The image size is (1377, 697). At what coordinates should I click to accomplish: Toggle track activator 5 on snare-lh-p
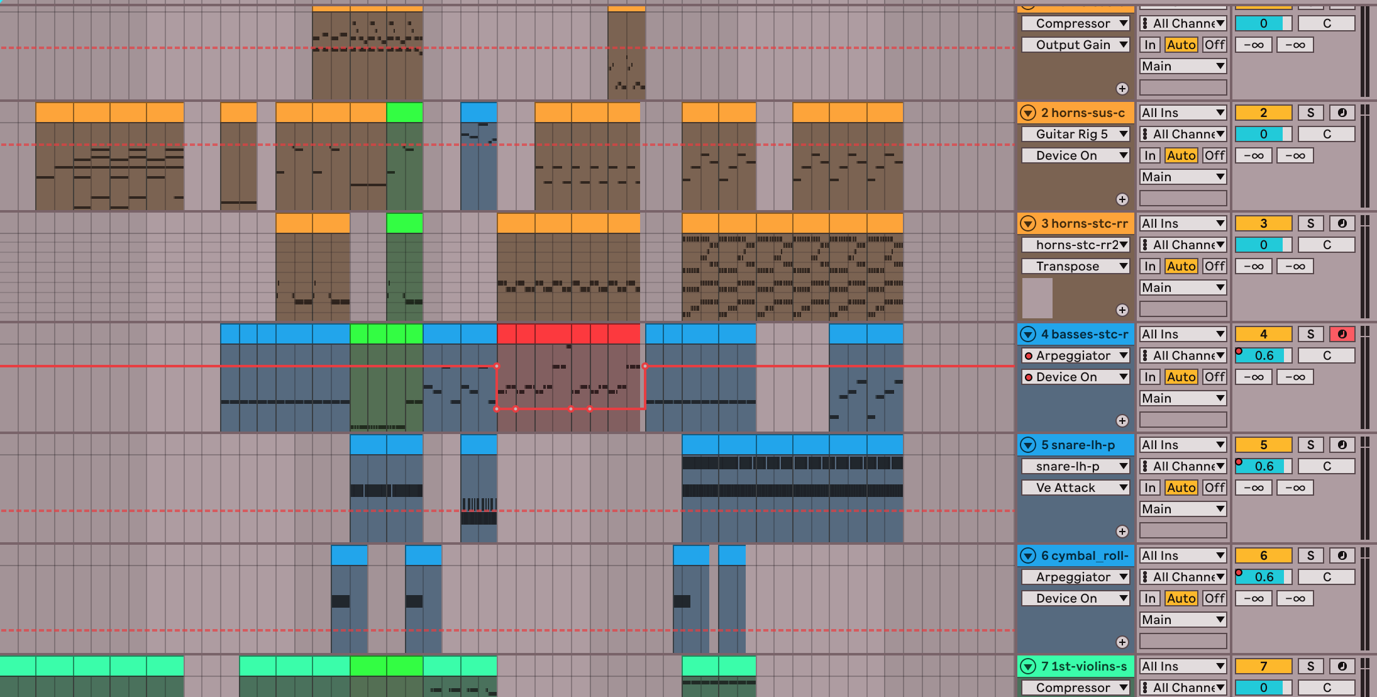(1263, 445)
